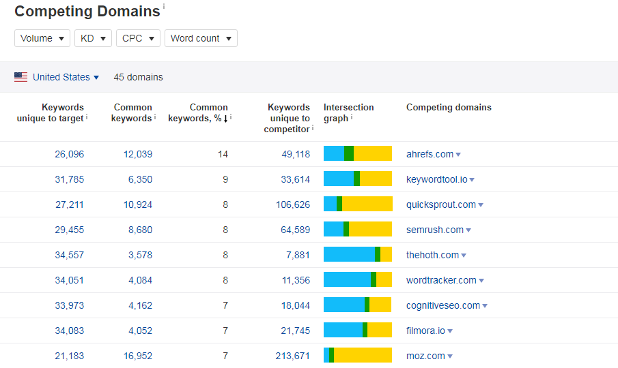Open 4,084 common keywords for wordtracker.com
The width and height of the screenshot is (618, 368).
pyautogui.click(x=140, y=280)
